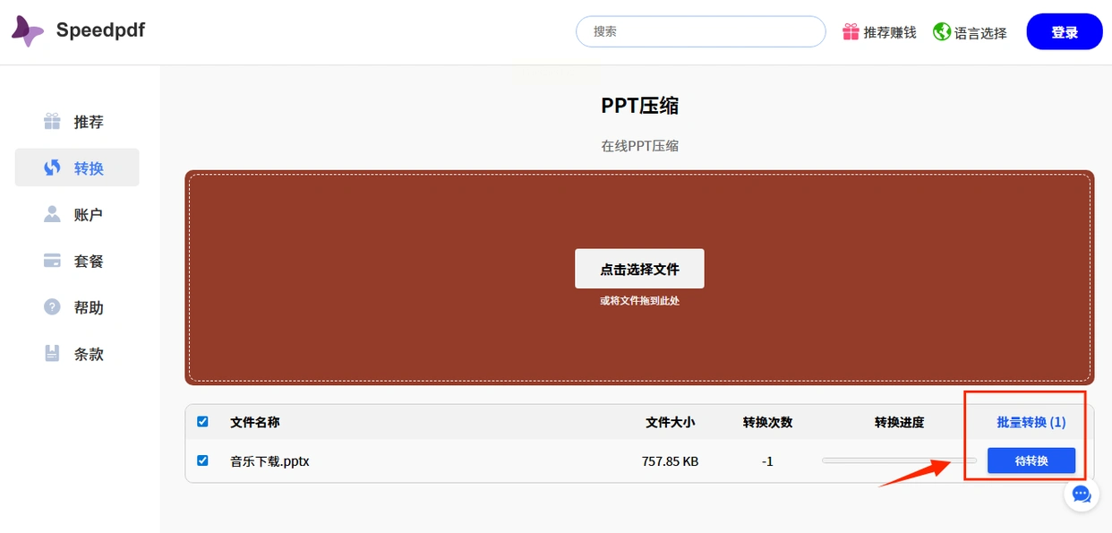The image size is (1112, 533).
Task: Toggle the select-all checkbox in table header
Action: 202,421
